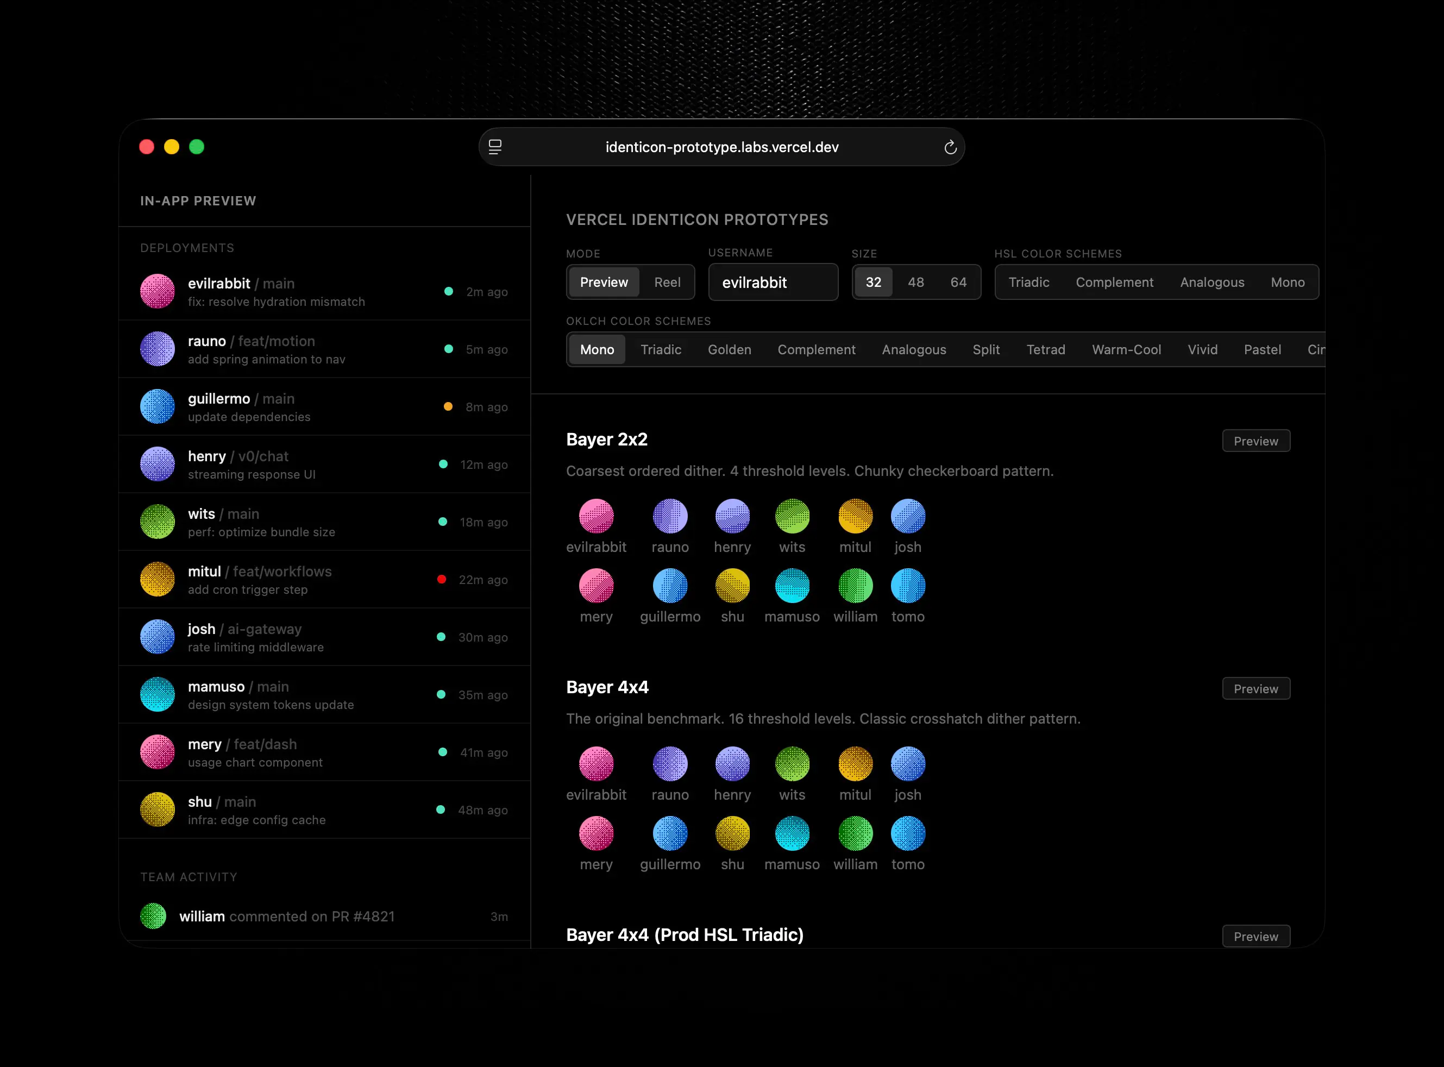Click evilrabbit's pink identicon in Deployments

point(158,291)
